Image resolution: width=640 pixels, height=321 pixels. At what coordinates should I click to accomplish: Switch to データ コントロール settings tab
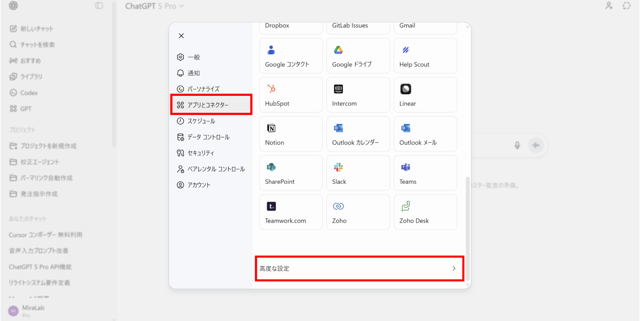click(208, 137)
